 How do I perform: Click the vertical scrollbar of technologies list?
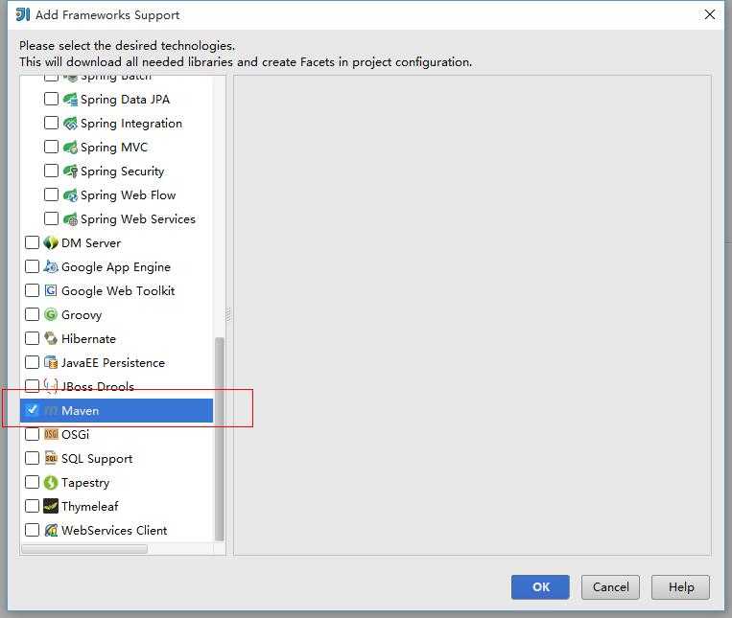pos(220,439)
